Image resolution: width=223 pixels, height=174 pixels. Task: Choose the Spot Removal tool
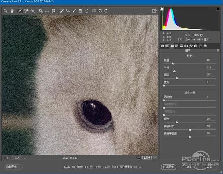(x=62, y=11)
